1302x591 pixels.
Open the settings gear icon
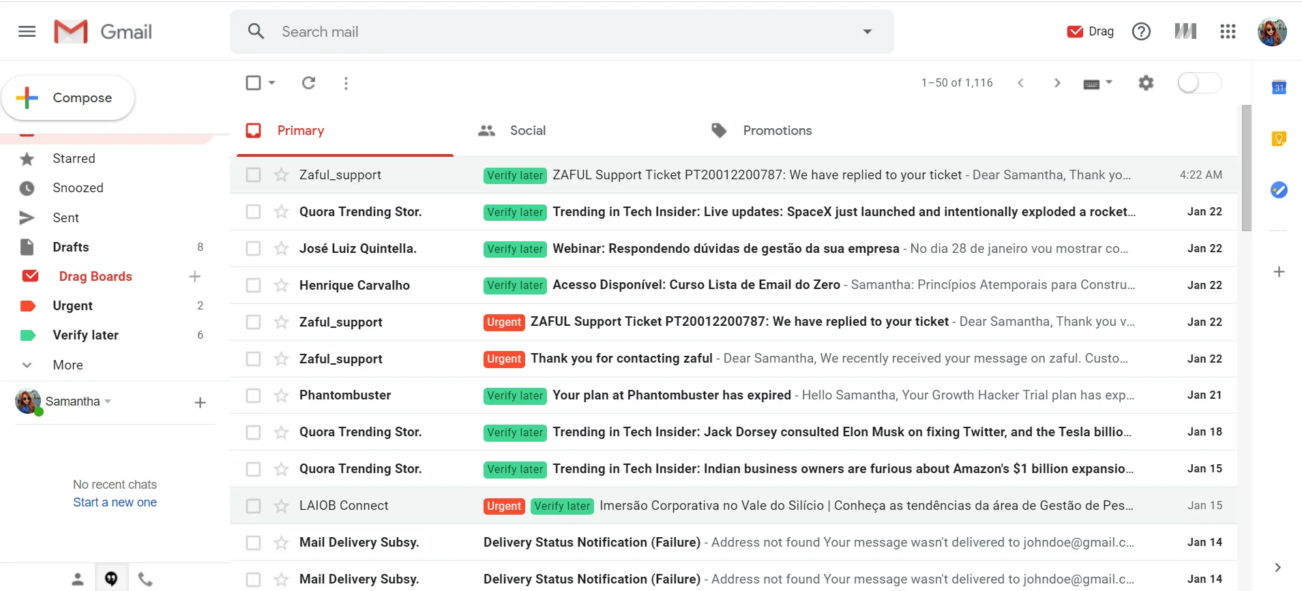point(1146,83)
